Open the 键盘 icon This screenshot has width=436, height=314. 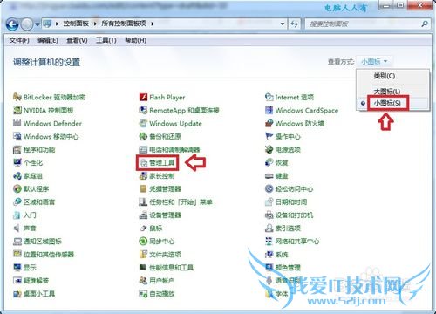tap(269, 175)
